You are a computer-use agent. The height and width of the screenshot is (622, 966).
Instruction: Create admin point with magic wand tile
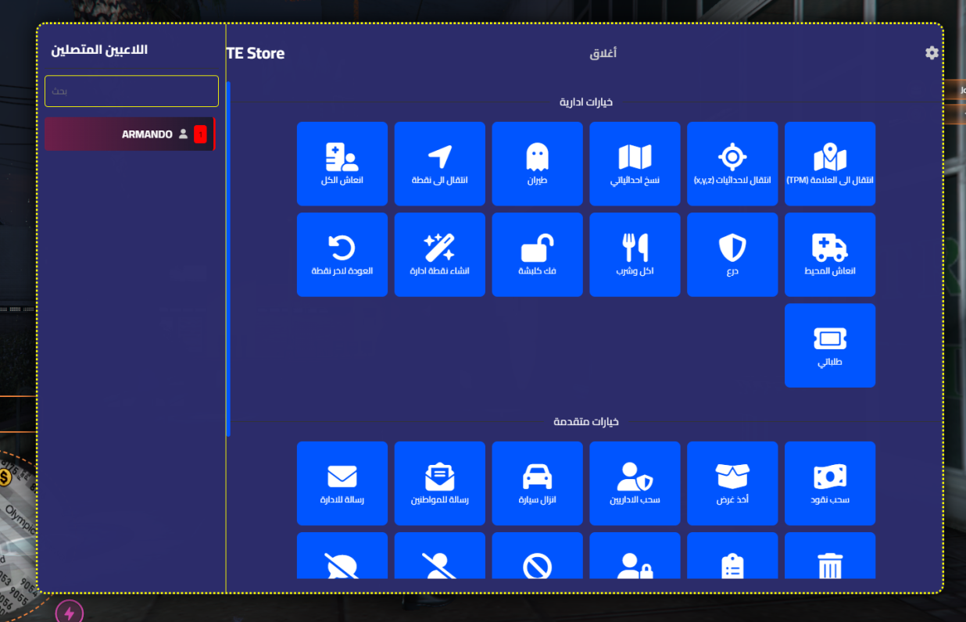pos(440,255)
